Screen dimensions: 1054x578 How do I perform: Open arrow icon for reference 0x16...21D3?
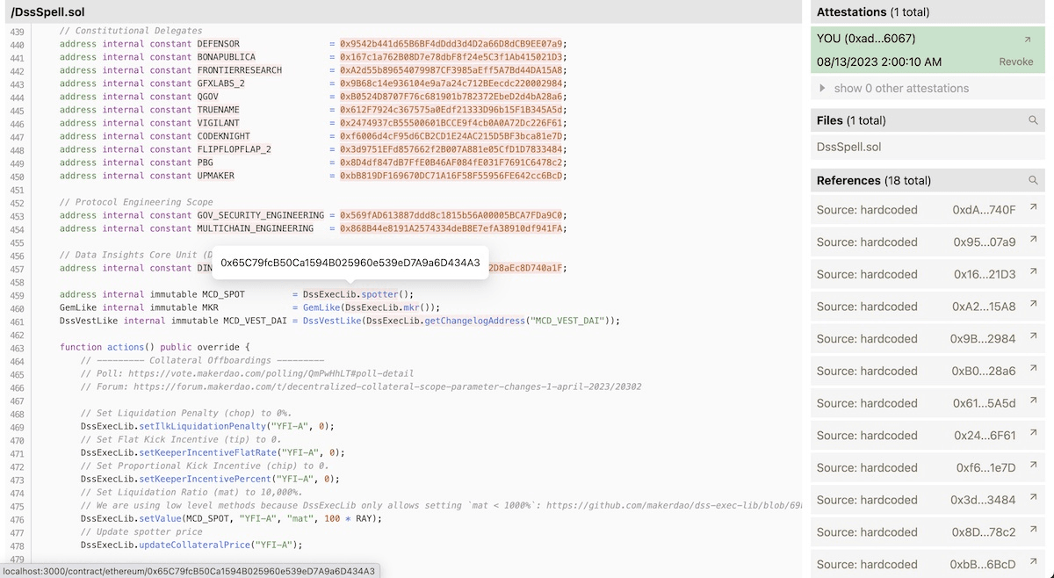(x=1033, y=273)
